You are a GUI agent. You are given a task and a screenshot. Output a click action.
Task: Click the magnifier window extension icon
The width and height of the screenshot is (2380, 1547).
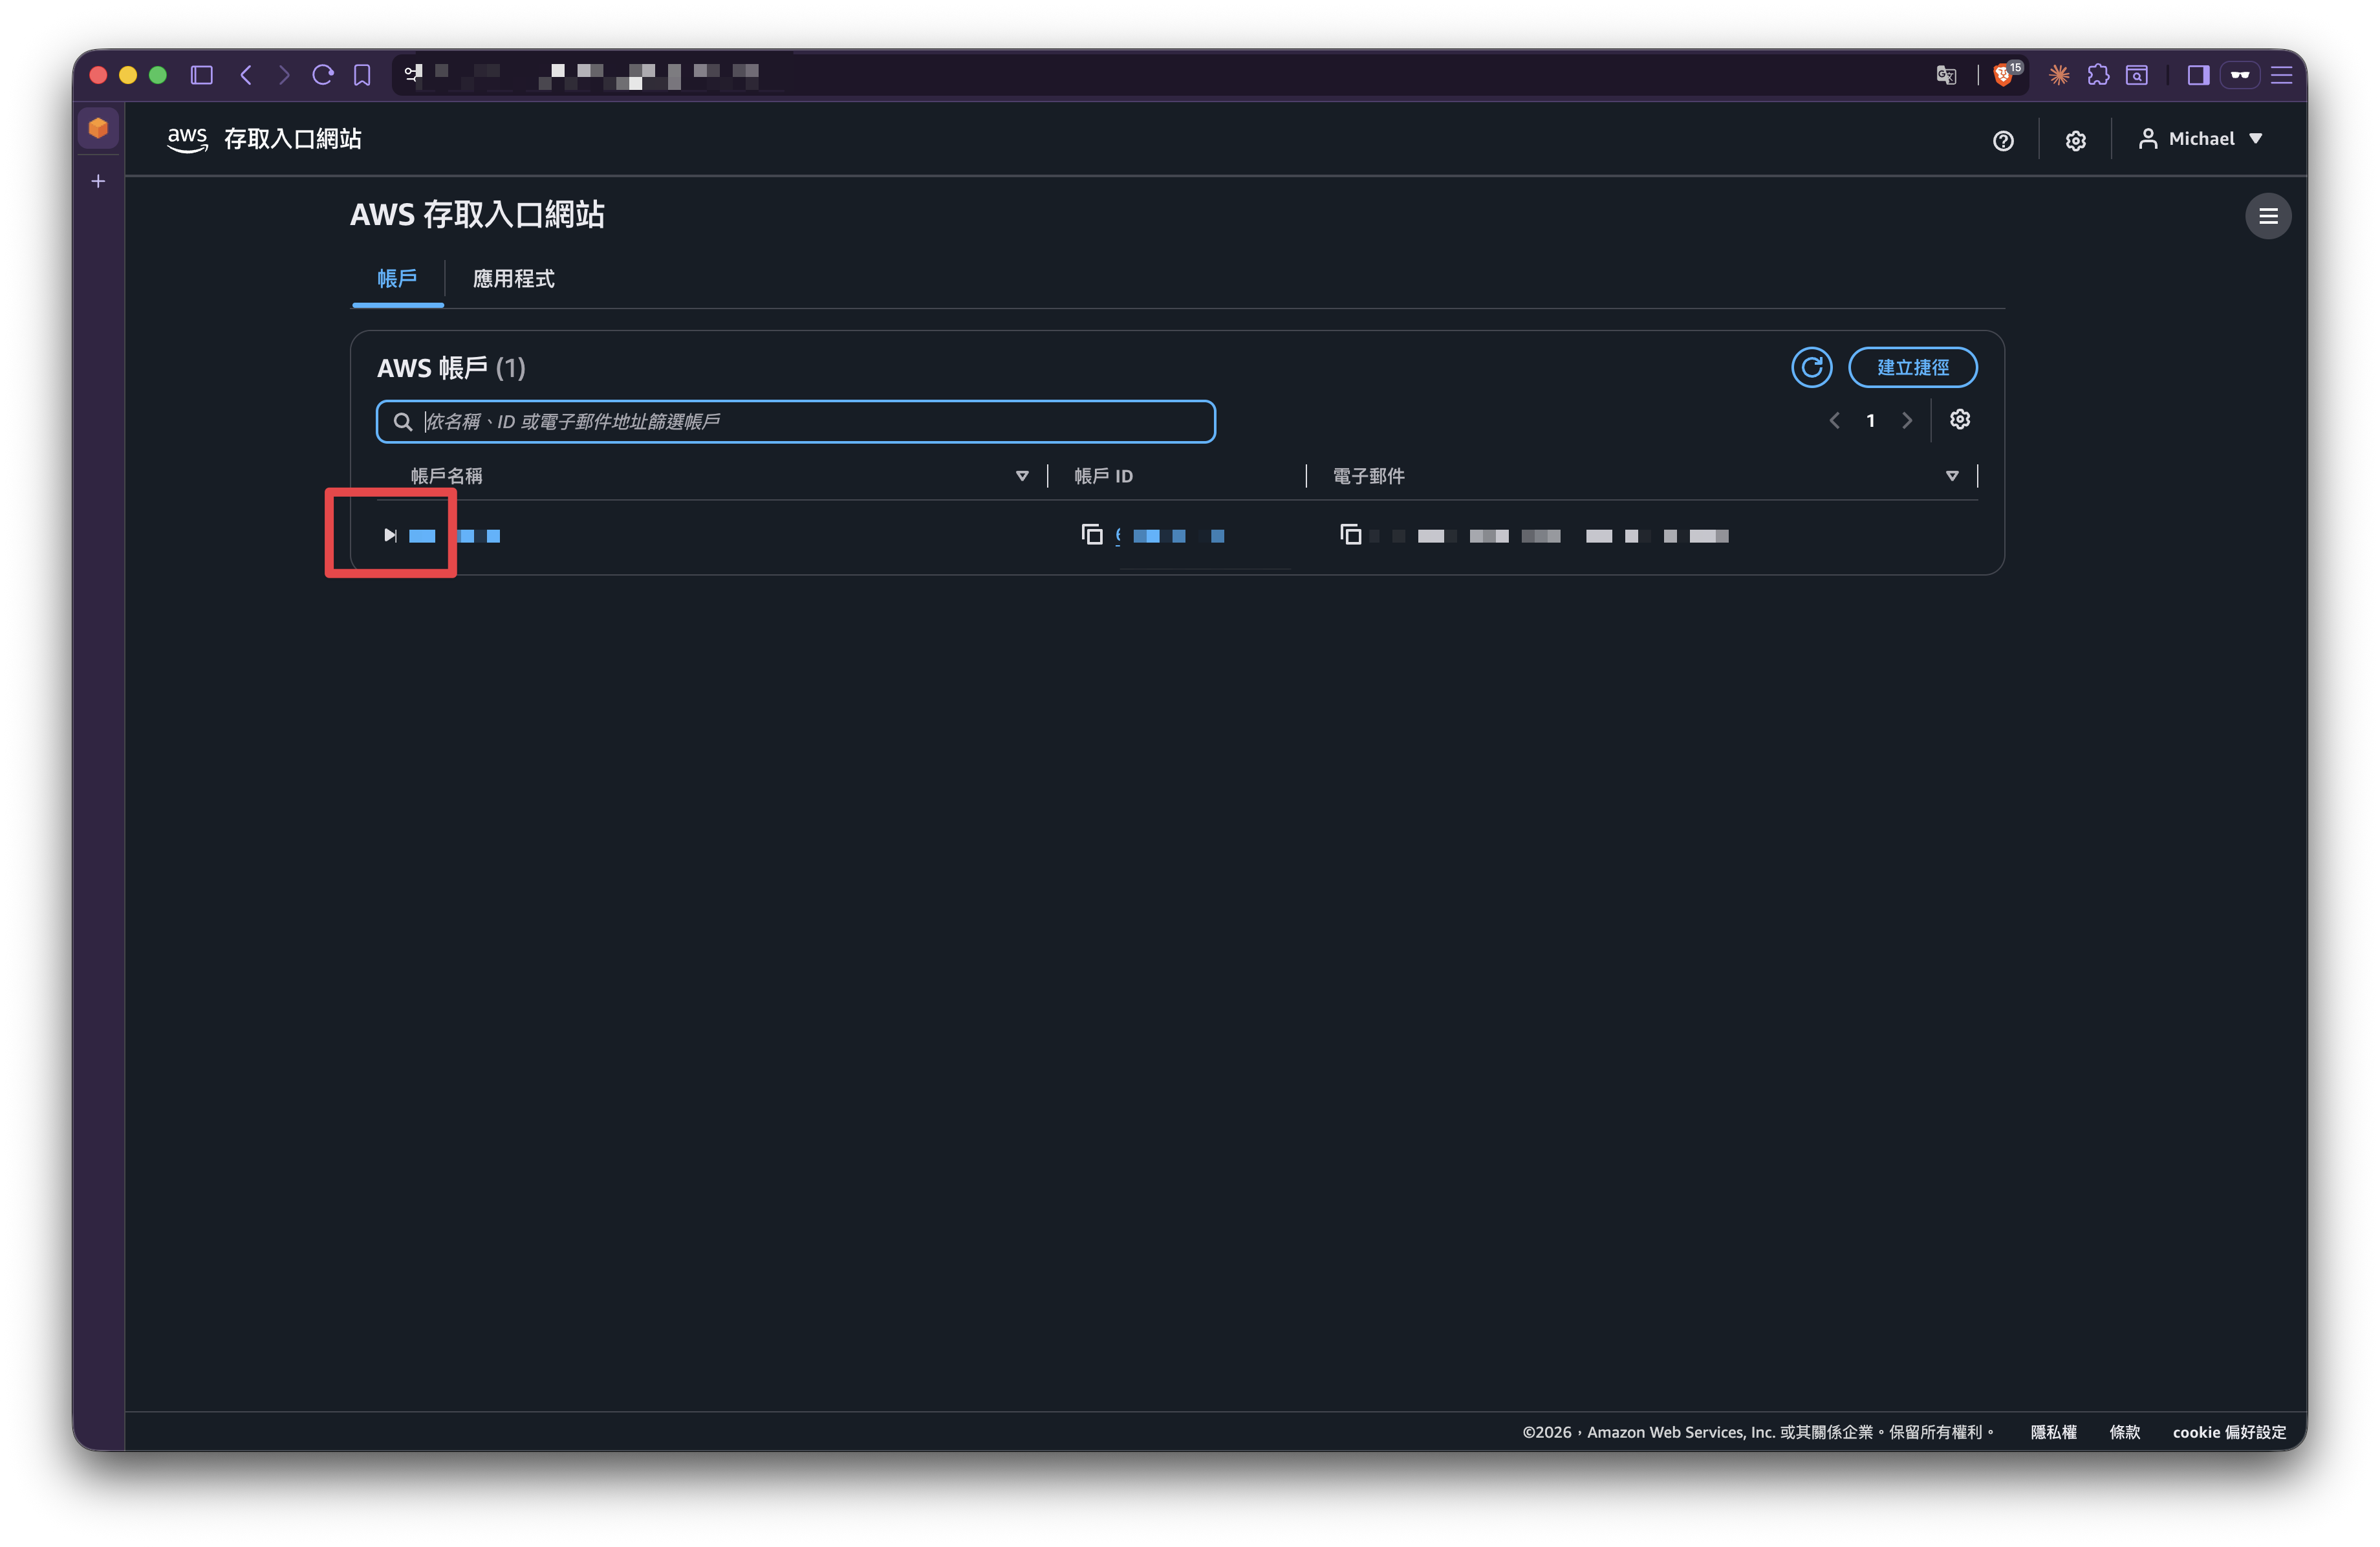tap(2137, 75)
